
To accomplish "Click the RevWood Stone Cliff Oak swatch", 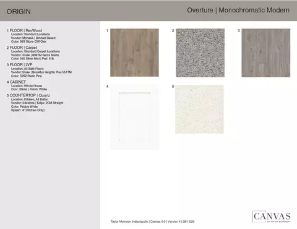I will pos(134,53).
